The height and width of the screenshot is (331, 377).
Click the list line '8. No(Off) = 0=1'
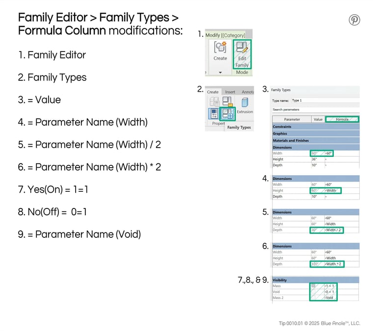pos(52,212)
